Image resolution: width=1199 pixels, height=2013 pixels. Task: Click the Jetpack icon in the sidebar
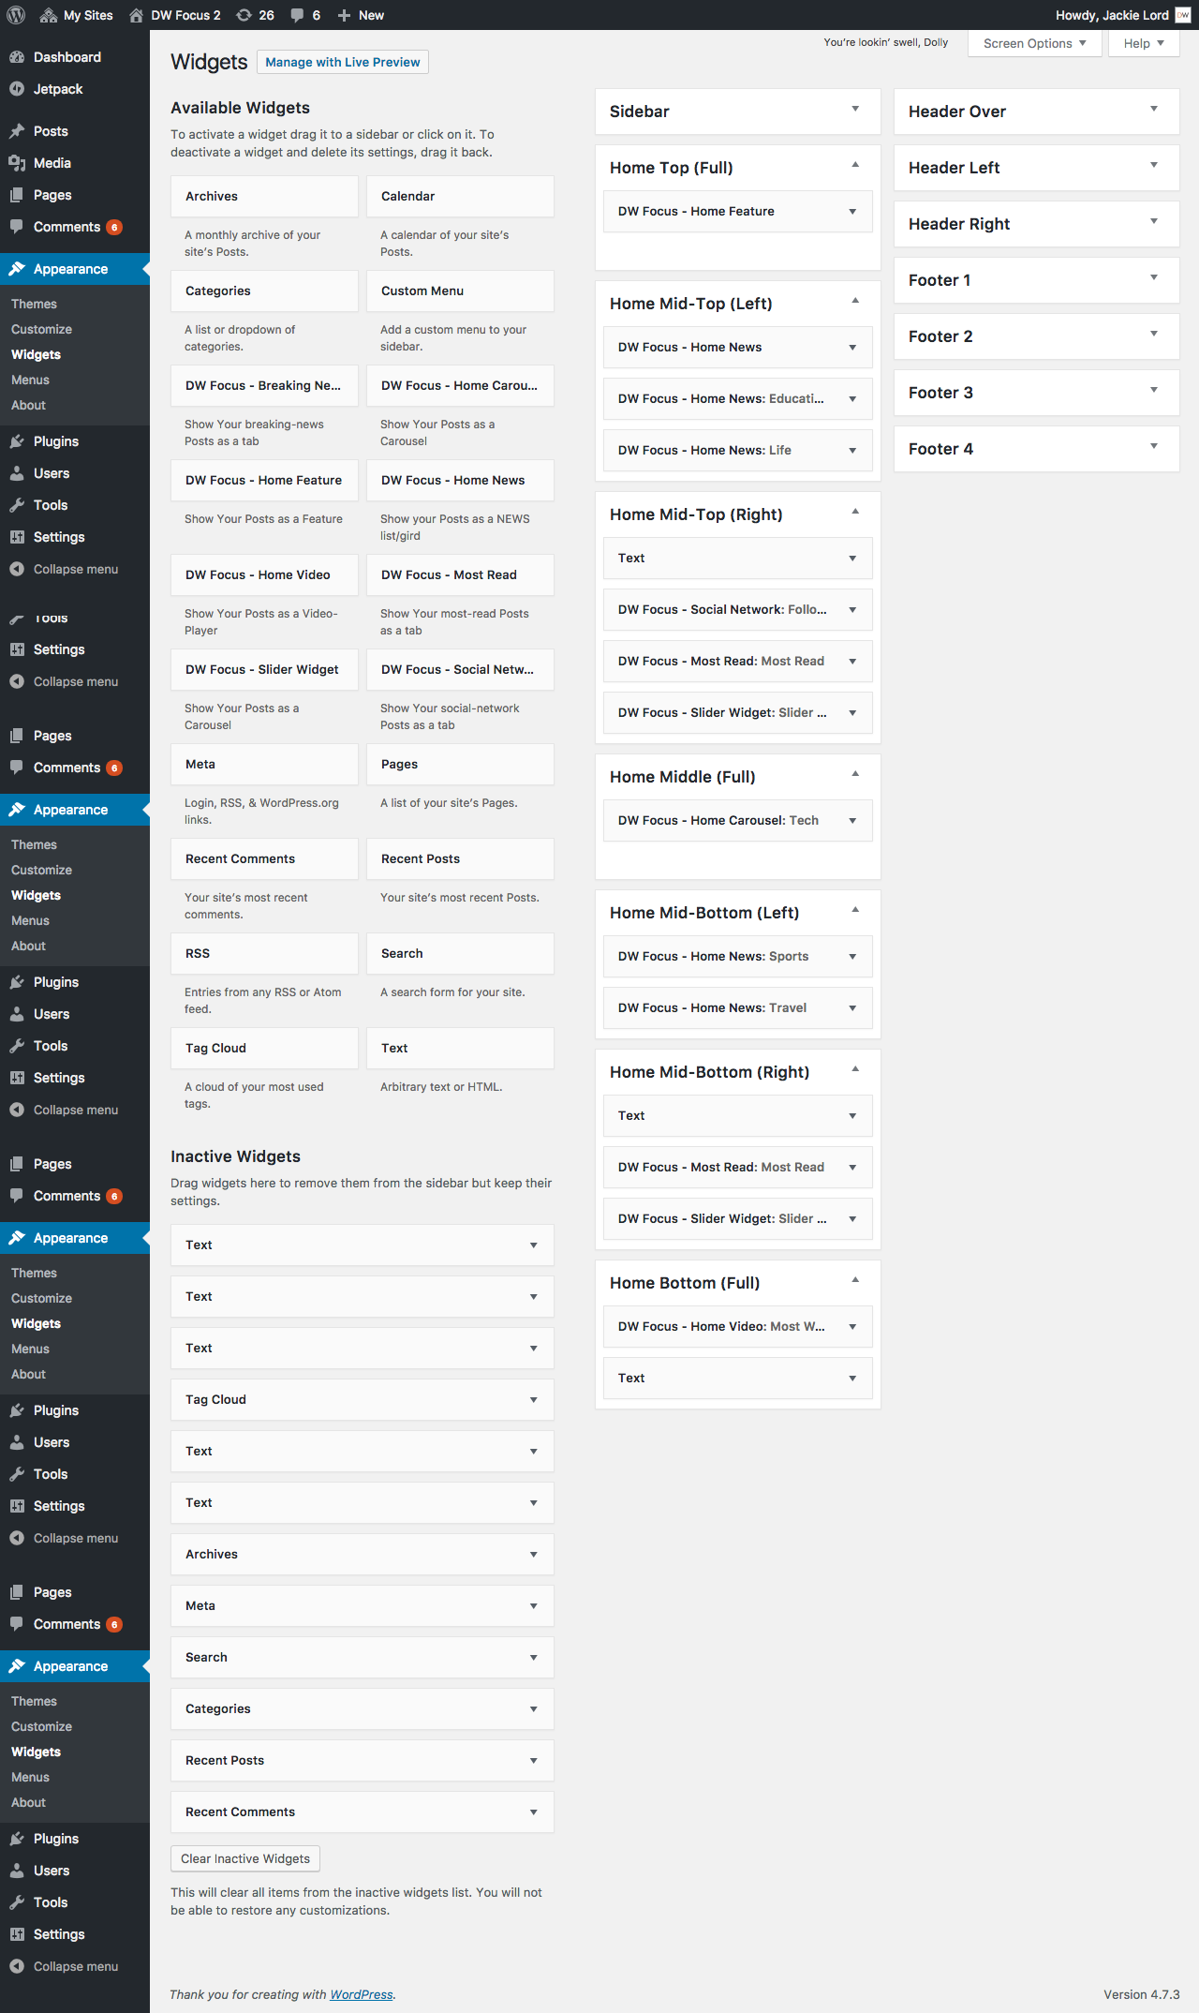tap(17, 89)
